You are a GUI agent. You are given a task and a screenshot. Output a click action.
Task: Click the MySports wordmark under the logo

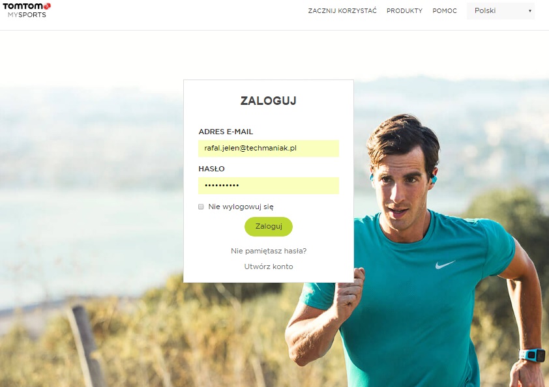coord(27,15)
